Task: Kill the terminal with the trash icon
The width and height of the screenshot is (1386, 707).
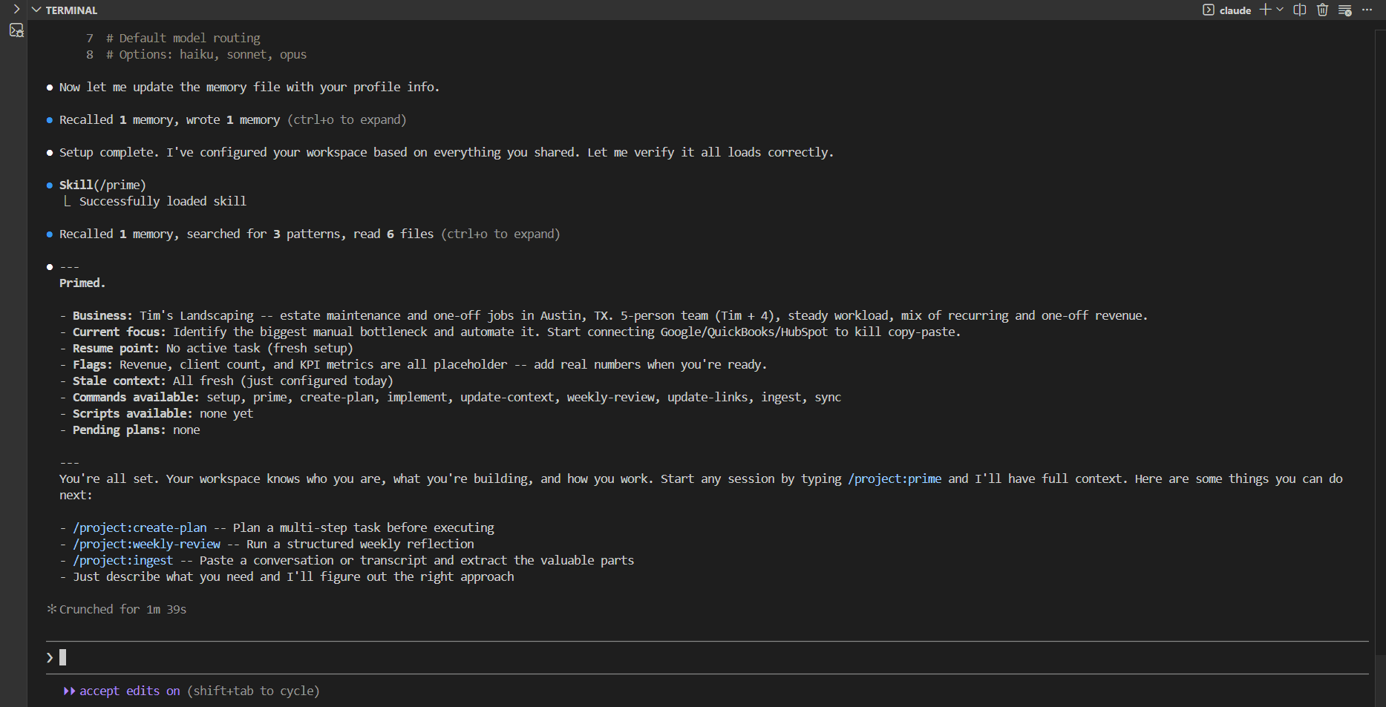Action: [x=1322, y=10]
